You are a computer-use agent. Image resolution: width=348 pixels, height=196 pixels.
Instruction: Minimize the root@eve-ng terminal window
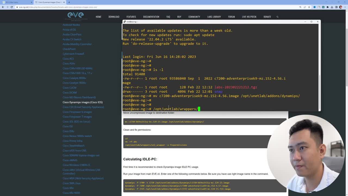305,22
